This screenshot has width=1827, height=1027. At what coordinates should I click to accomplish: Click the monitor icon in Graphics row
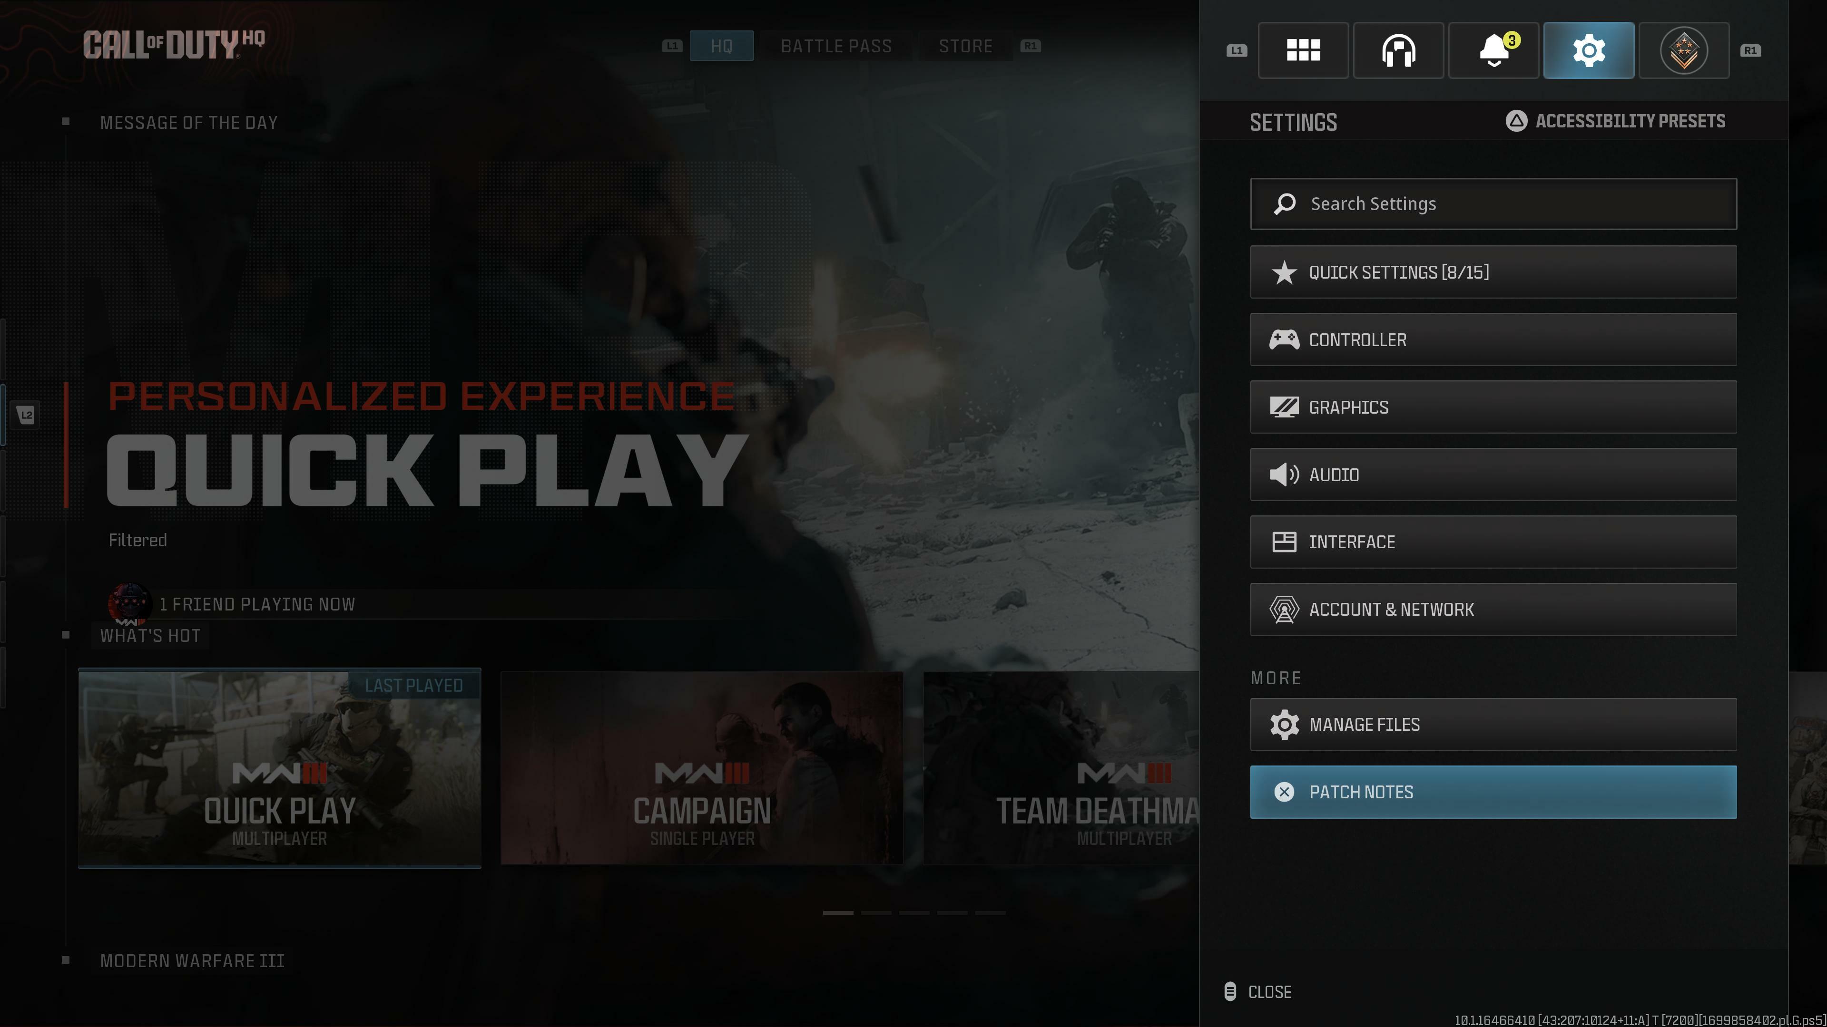(1284, 407)
